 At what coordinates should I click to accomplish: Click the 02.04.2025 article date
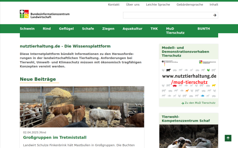point(31,133)
